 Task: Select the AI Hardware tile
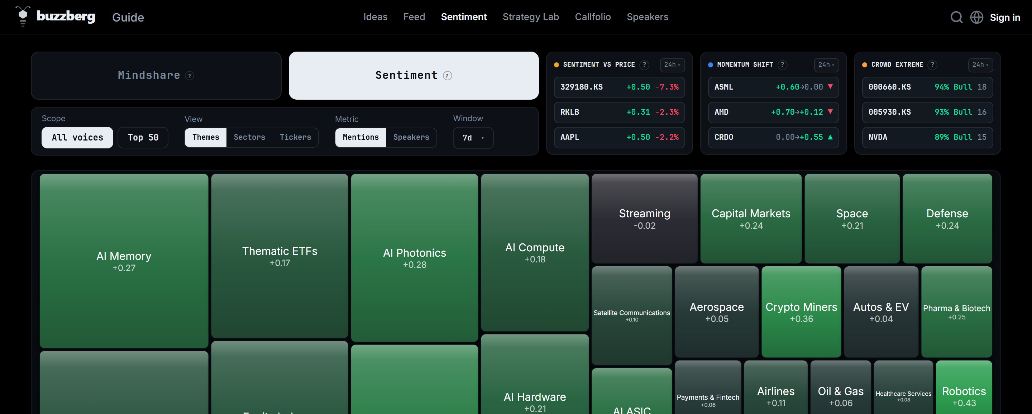point(535,375)
